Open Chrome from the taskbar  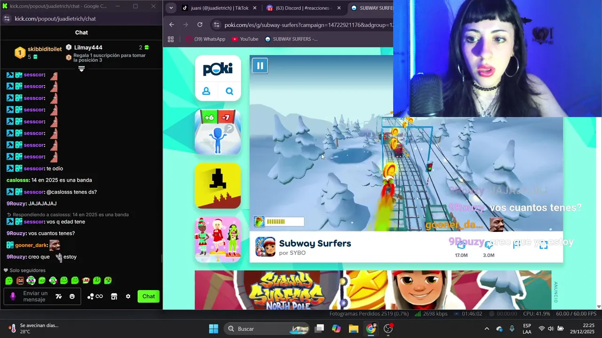371,329
